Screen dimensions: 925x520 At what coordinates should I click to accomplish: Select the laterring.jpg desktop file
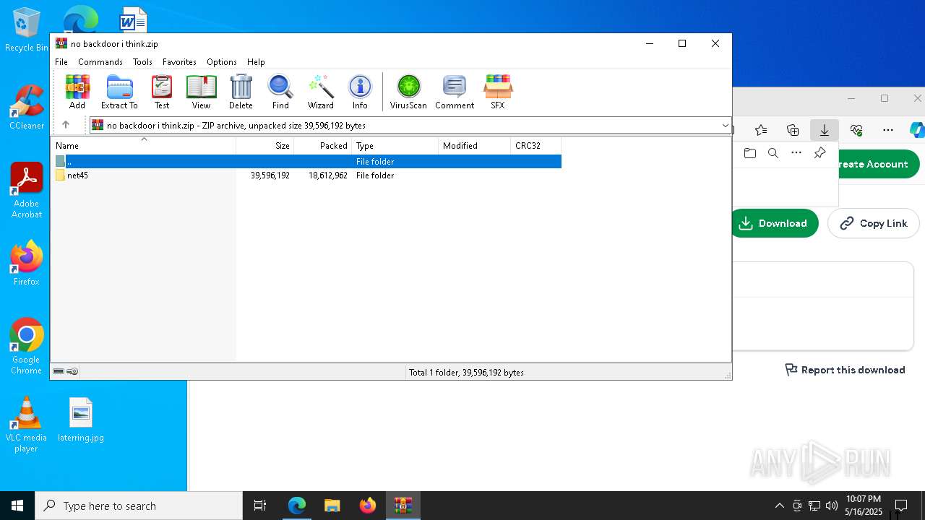pyautogui.click(x=80, y=420)
